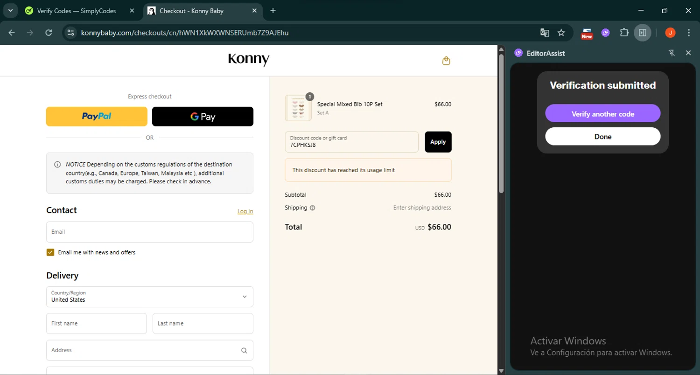This screenshot has height=375, width=700.
Task: Open the Chrome profile avatar J
Action: (670, 33)
